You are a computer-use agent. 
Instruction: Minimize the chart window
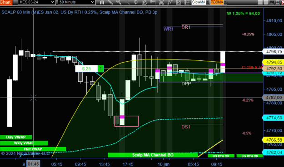tap(272, 2)
